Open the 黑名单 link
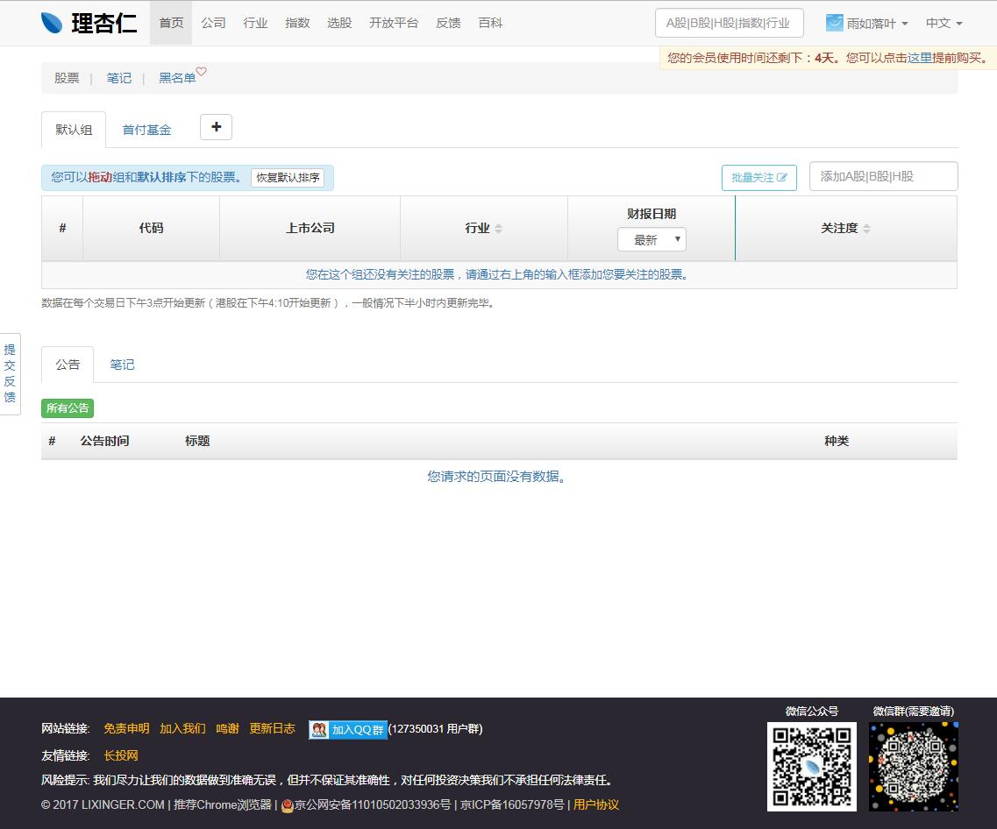Image resolution: width=997 pixels, height=829 pixels. click(x=177, y=78)
